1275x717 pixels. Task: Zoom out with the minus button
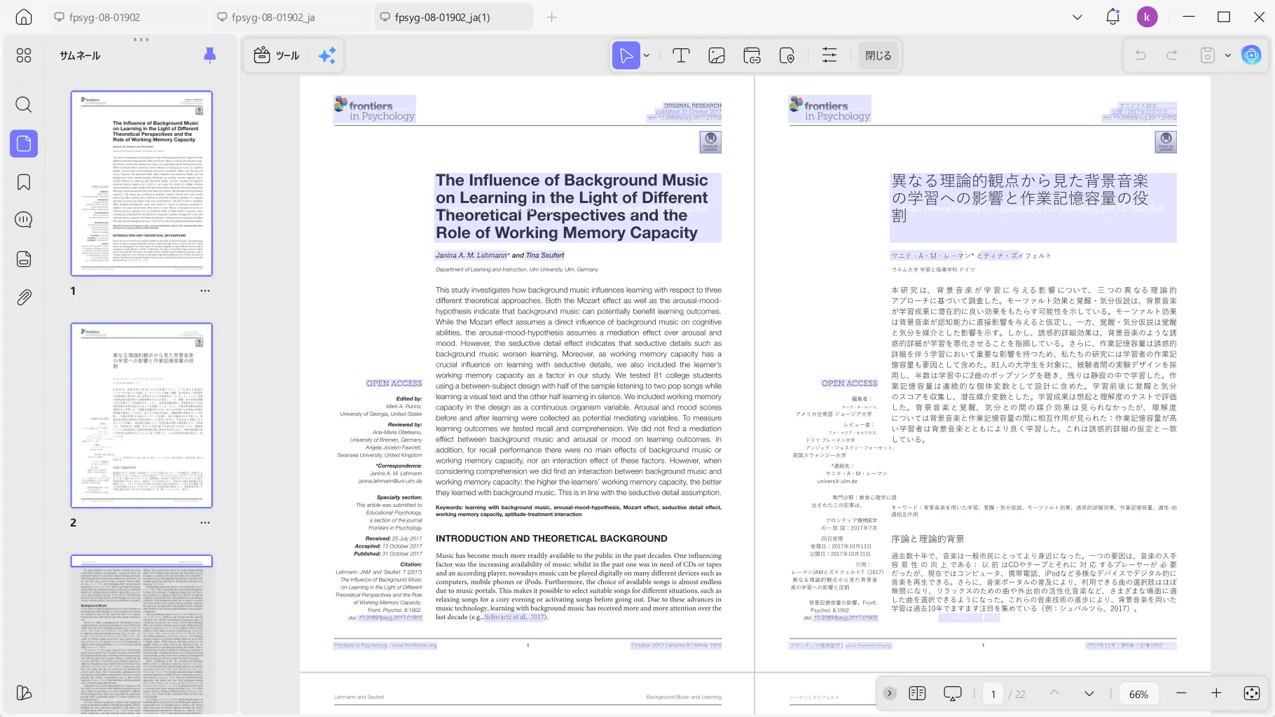(1181, 693)
